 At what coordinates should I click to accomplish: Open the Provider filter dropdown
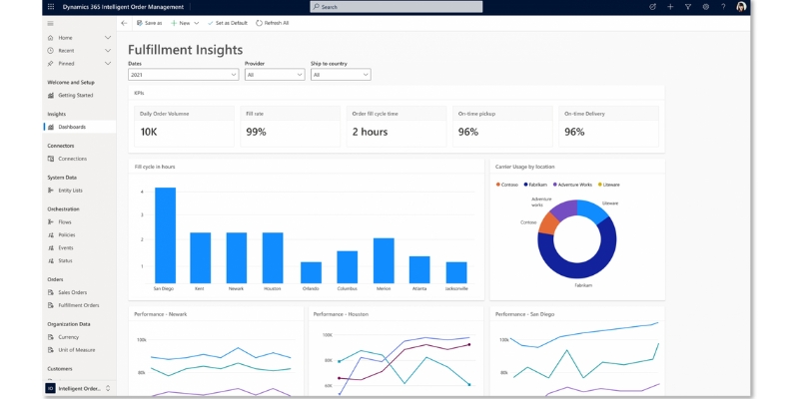(274, 74)
